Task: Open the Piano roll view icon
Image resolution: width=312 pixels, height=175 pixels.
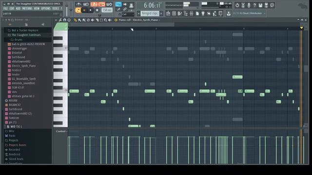Action: click(180, 14)
